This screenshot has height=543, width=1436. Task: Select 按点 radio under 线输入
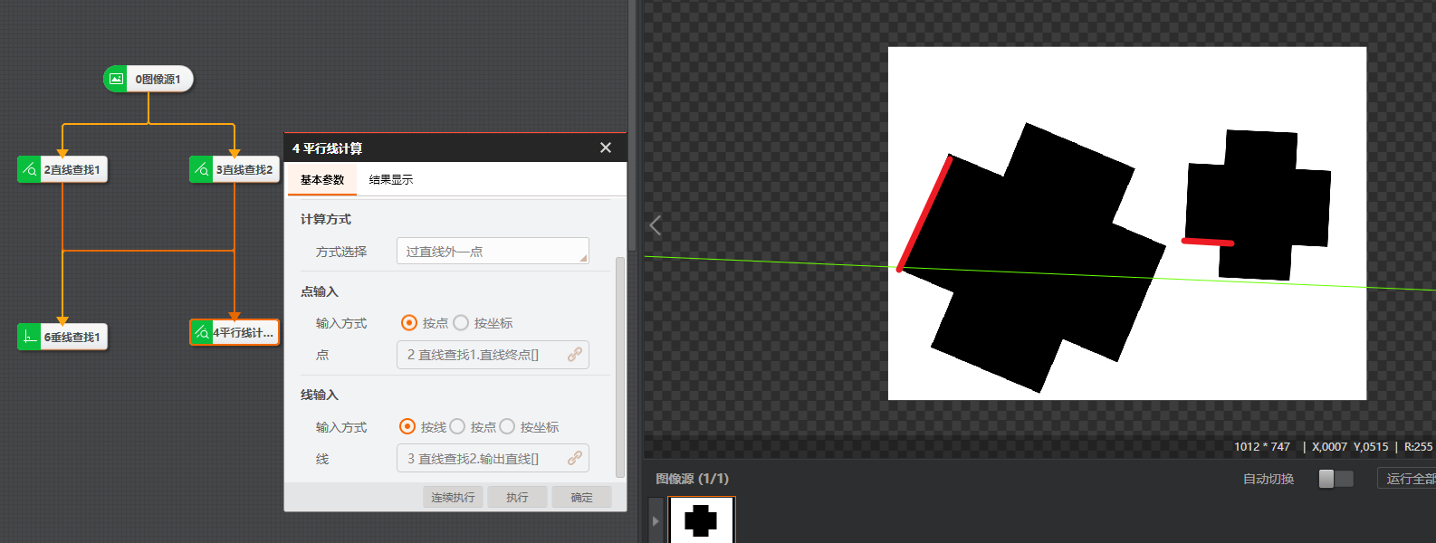tap(457, 427)
